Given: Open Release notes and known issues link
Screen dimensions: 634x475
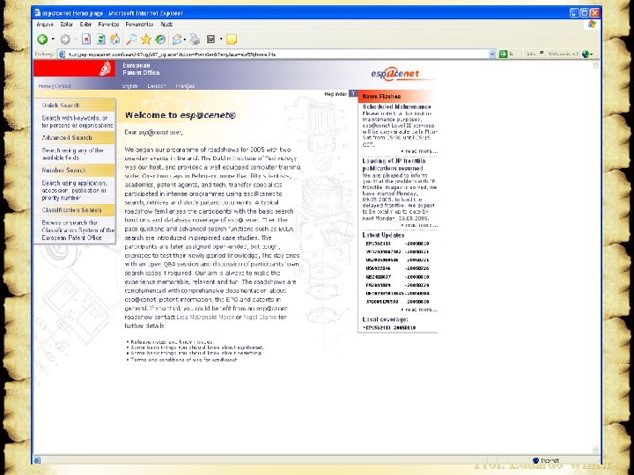Looking at the screenshot, I should [172, 341].
